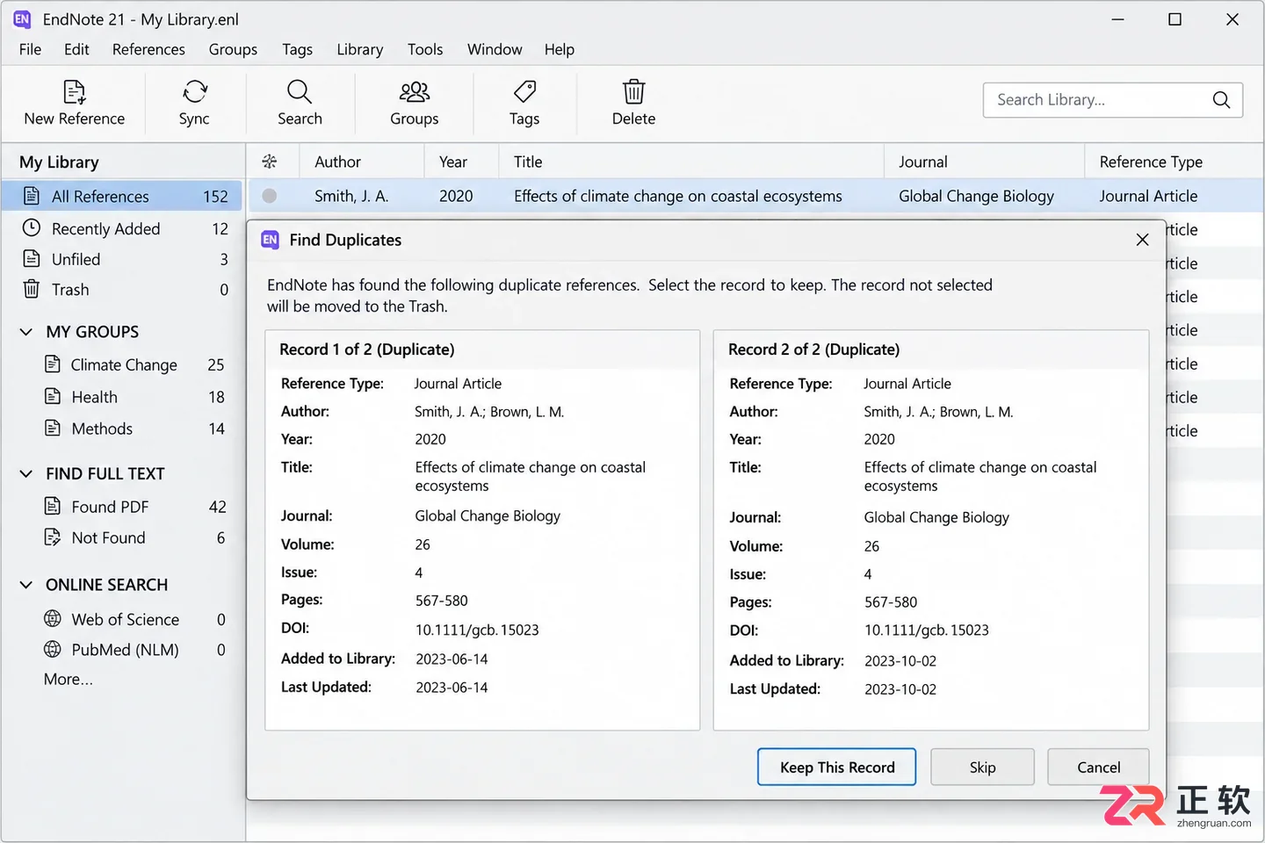Click the New Reference toolbar icon
1265x843 pixels.
pos(75,91)
